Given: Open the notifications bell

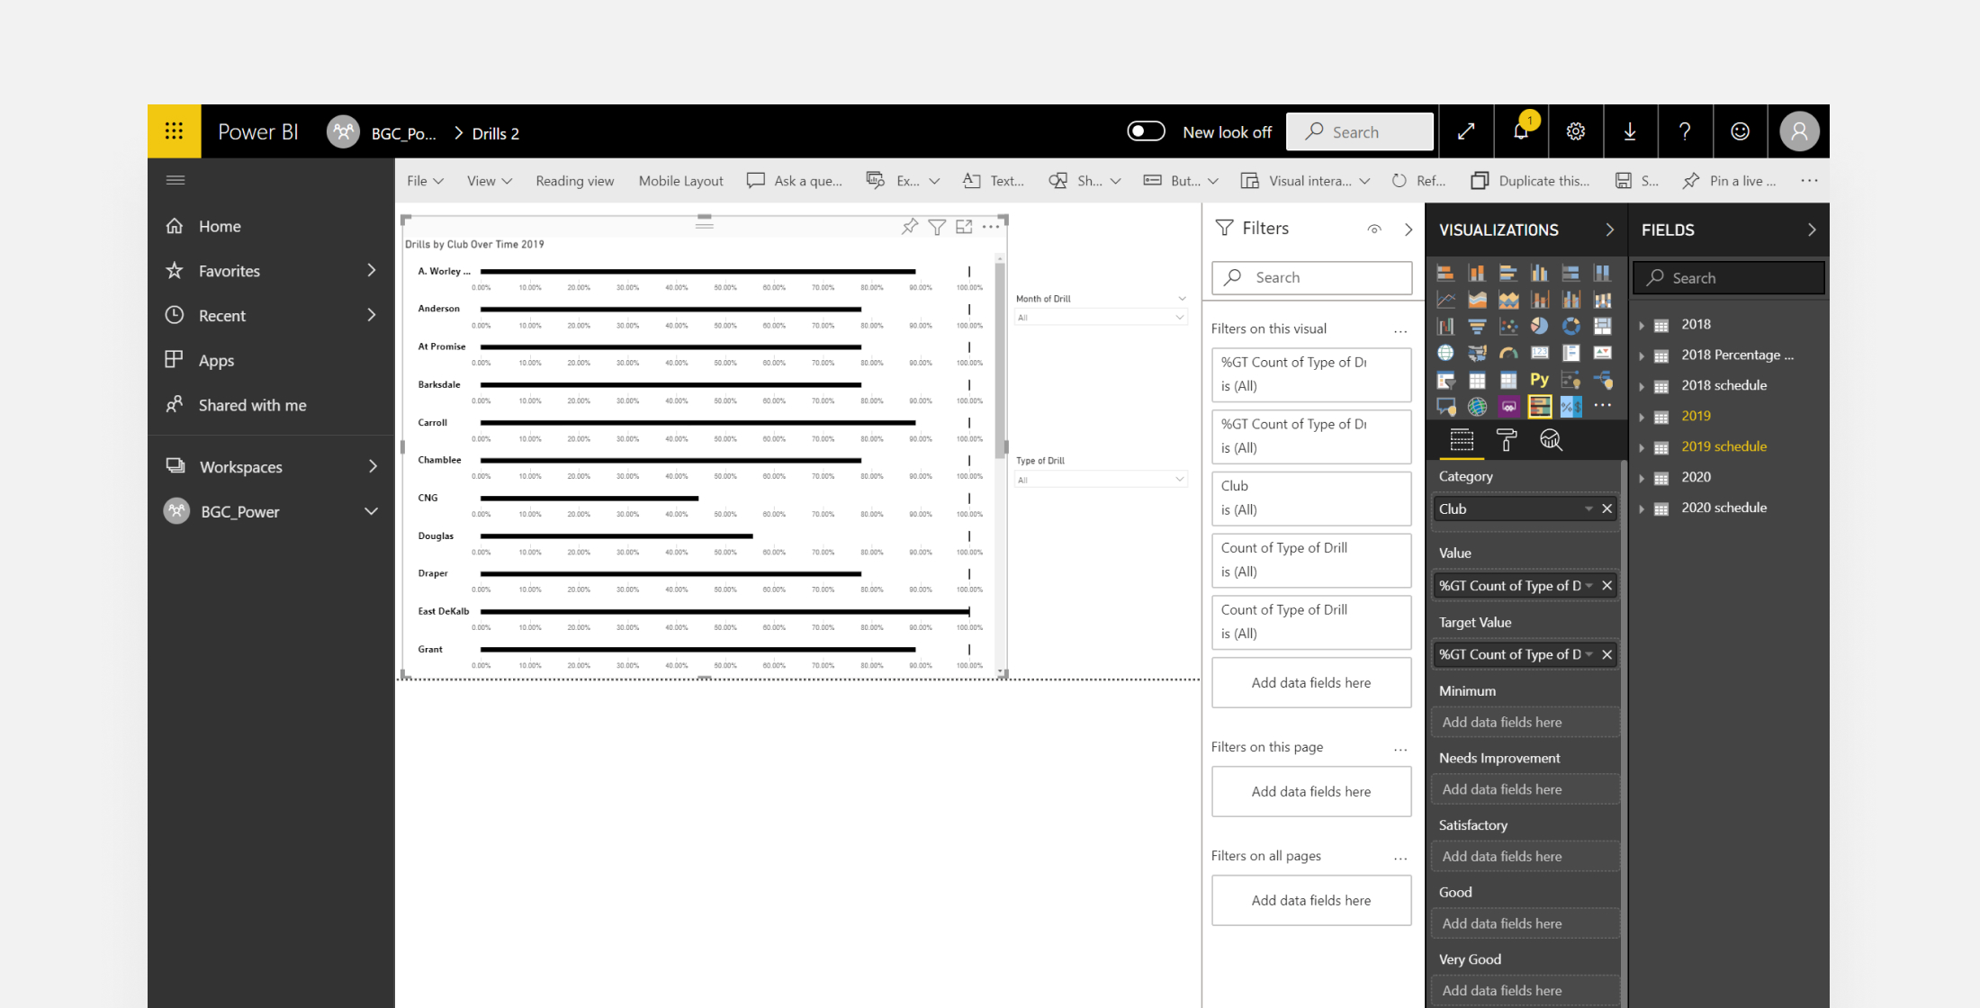Looking at the screenshot, I should 1521,131.
